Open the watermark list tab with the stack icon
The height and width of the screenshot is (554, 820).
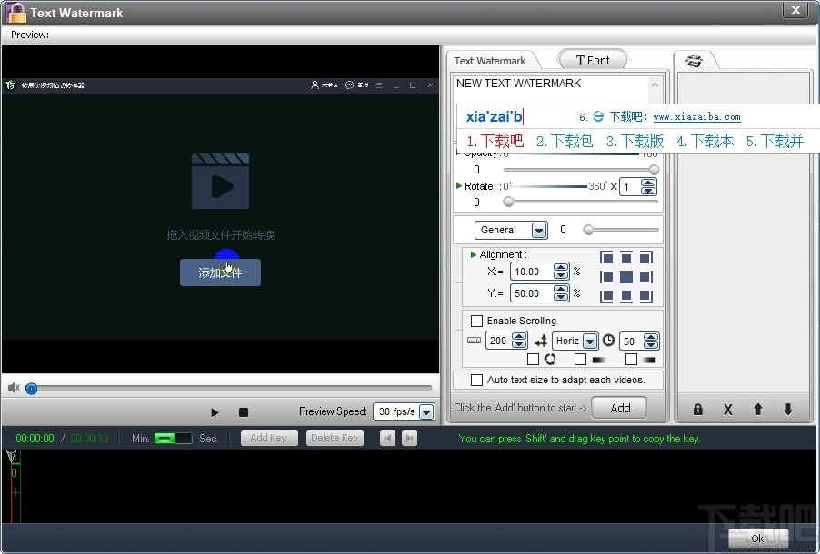[x=695, y=58]
